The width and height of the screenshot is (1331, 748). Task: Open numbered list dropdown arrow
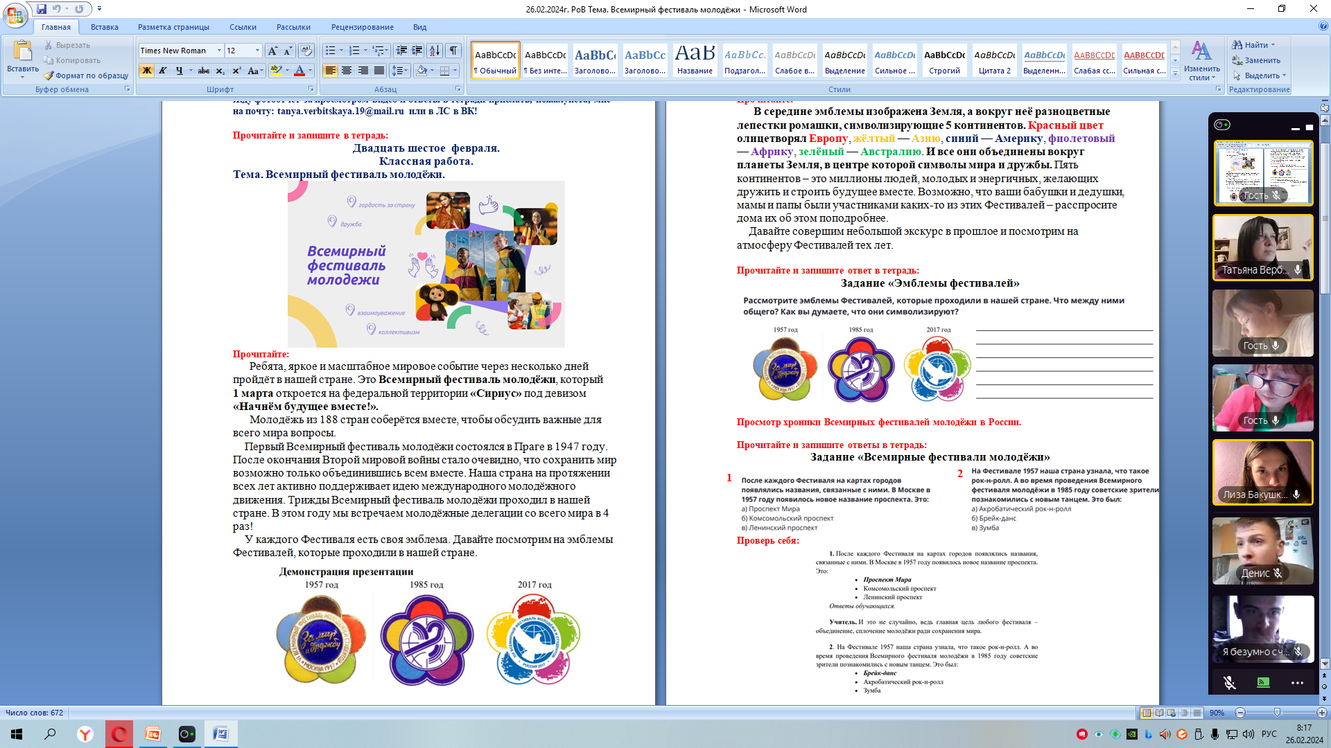[365, 51]
